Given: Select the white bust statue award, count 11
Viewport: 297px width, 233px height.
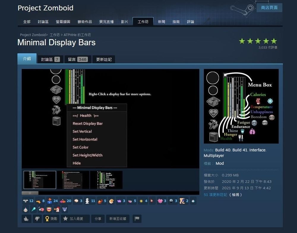Looking at the screenshot, I should [x=90, y=201].
